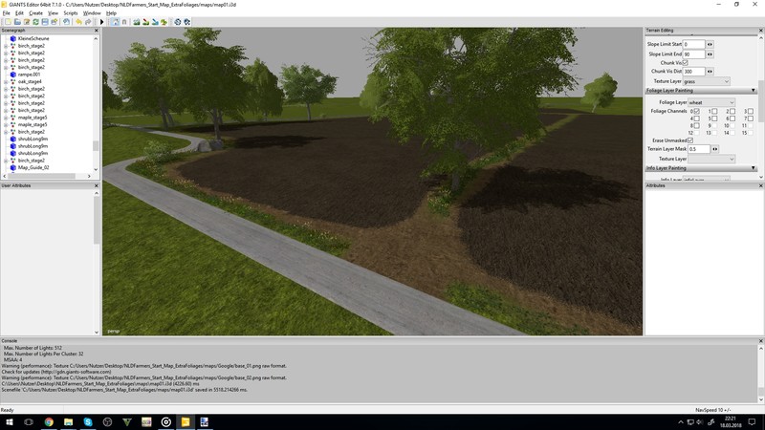This screenshot has height=430, width=765.
Task: Enable Foliage Channel 8 checkbox
Action: (697, 126)
